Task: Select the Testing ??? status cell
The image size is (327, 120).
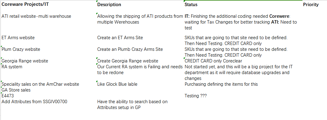Action: 196,96
